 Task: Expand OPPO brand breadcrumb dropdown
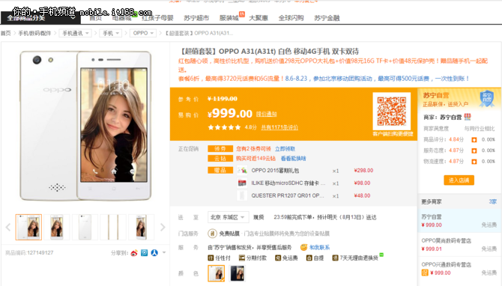(x=143, y=33)
